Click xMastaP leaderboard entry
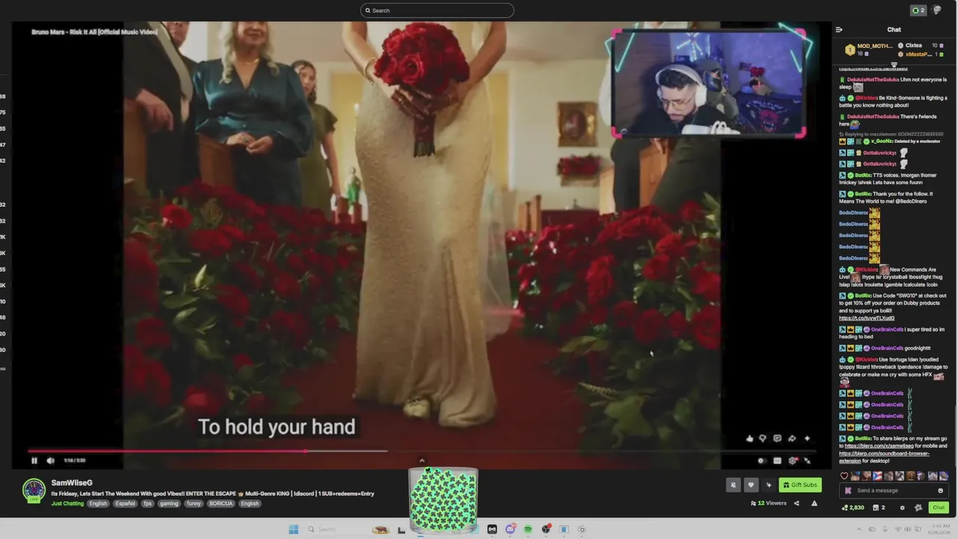 [x=921, y=55]
